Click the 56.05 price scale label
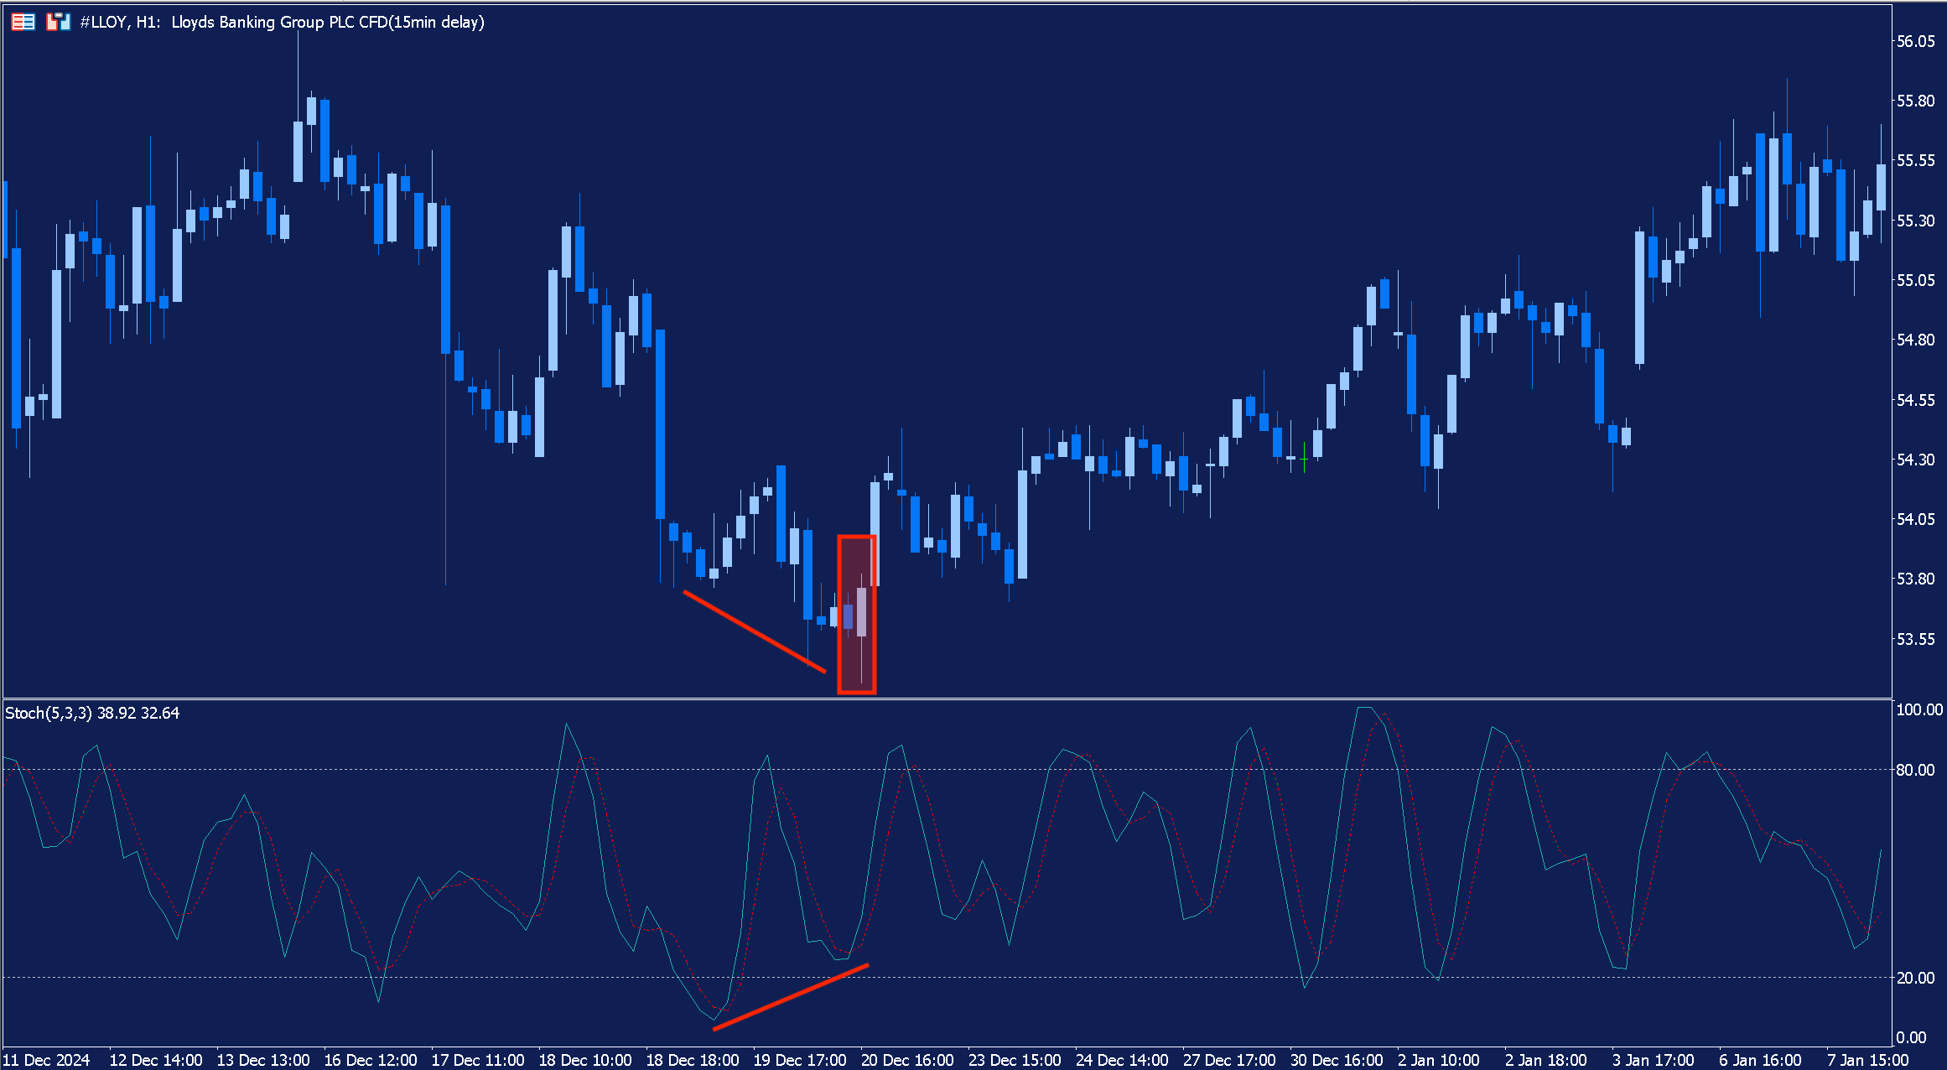This screenshot has height=1070, width=1947. (1916, 41)
